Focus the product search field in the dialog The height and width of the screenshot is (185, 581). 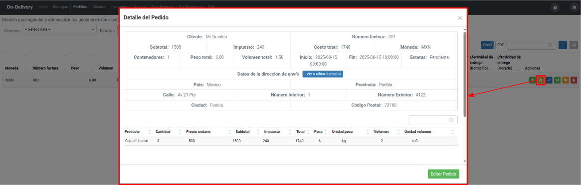point(433,120)
